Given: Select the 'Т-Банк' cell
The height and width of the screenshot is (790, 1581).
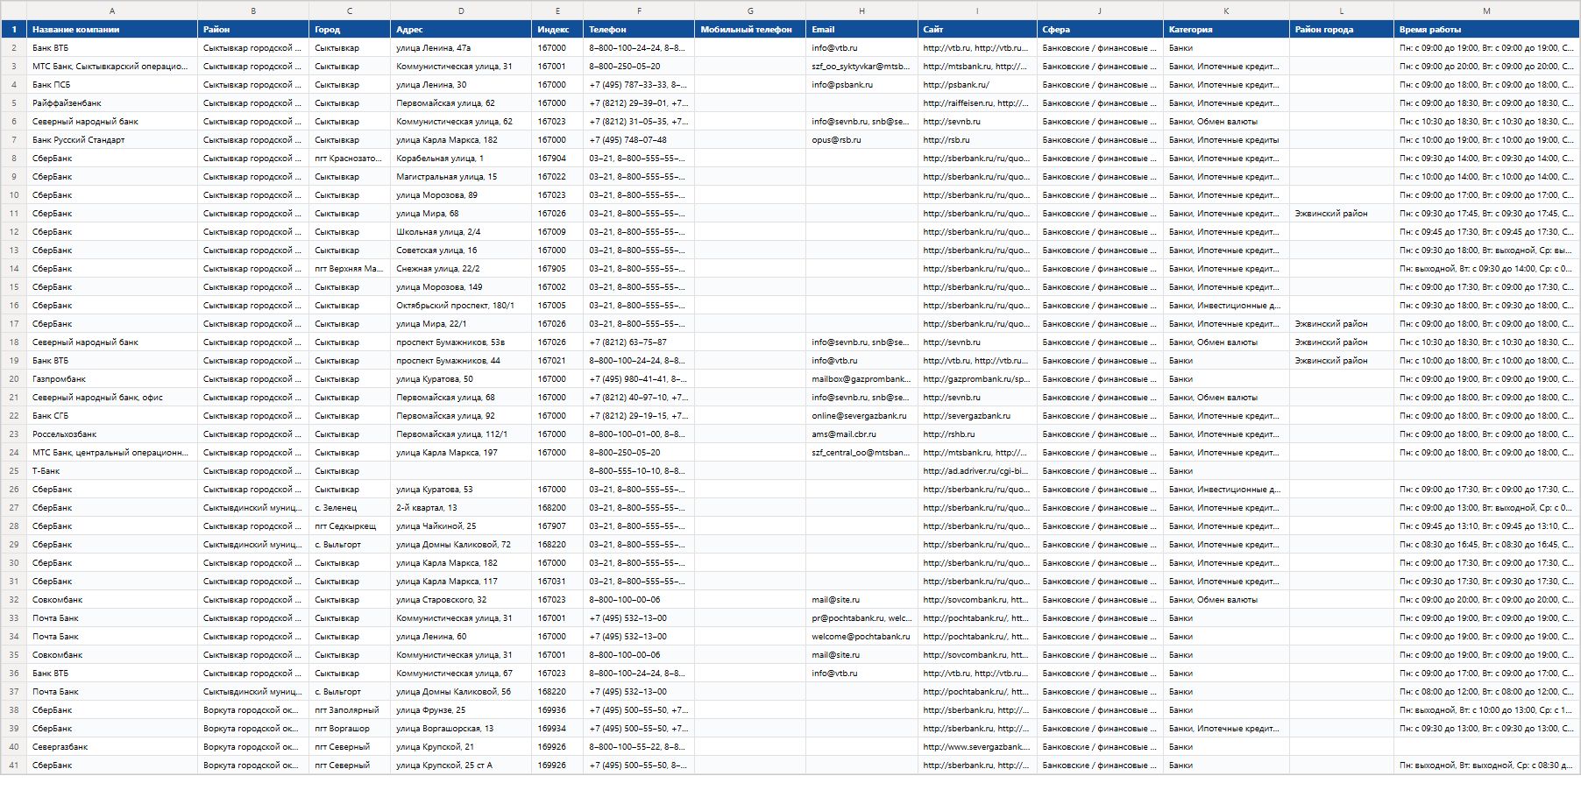Looking at the screenshot, I should [x=112, y=471].
